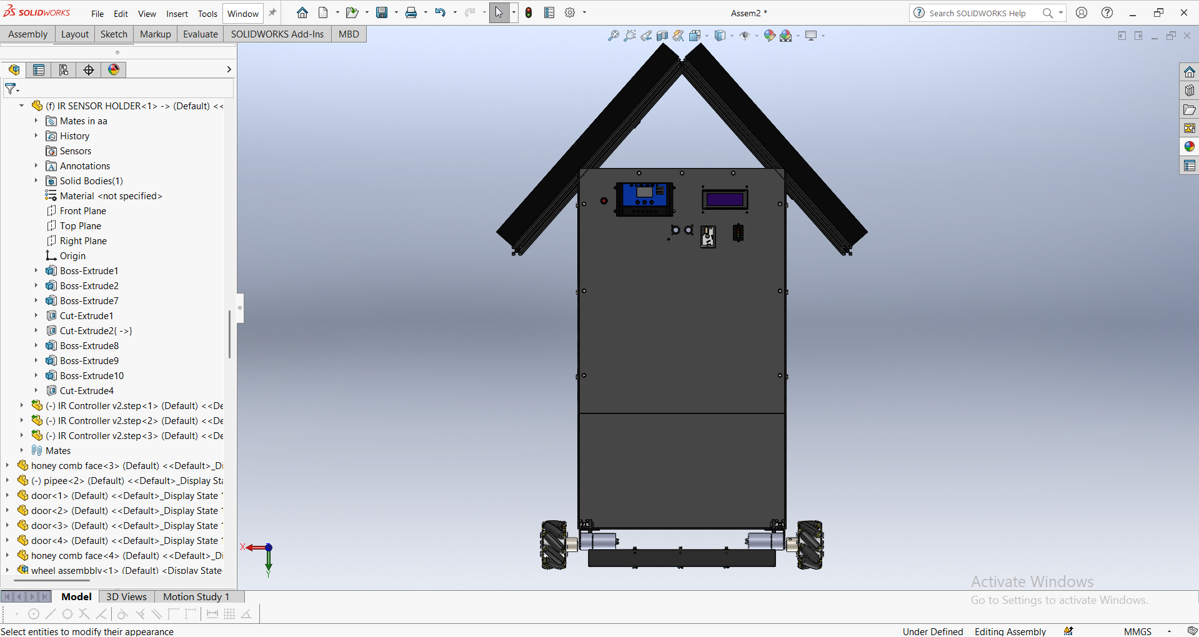Viewport: 1199px width, 637px height.
Task: Open Edit Appearance color sphere icon
Action: click(770, 36)
